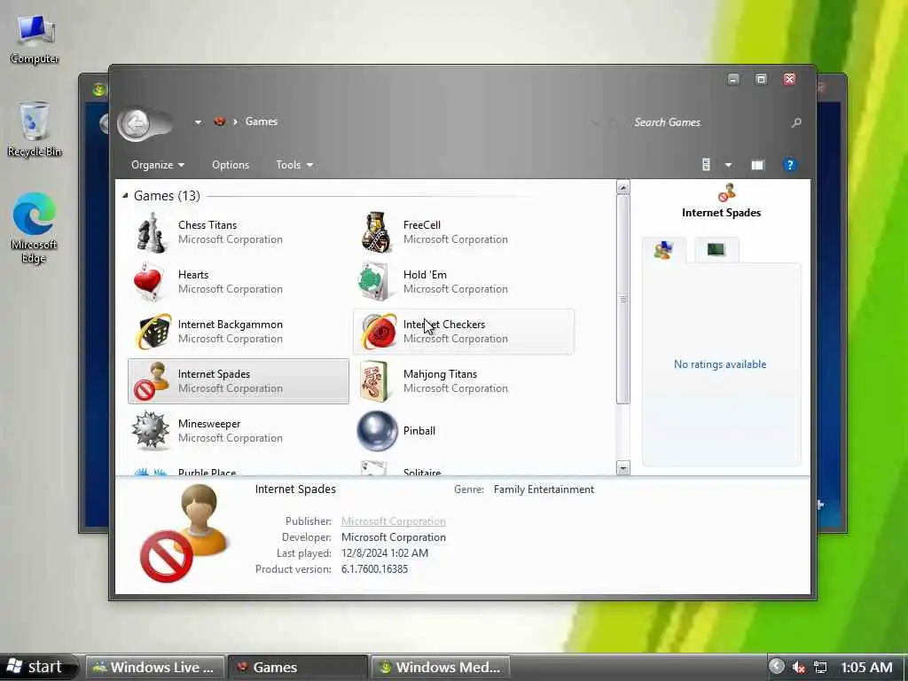
Task: Switch to the ratings tab in preview pane
Action: 663,250
